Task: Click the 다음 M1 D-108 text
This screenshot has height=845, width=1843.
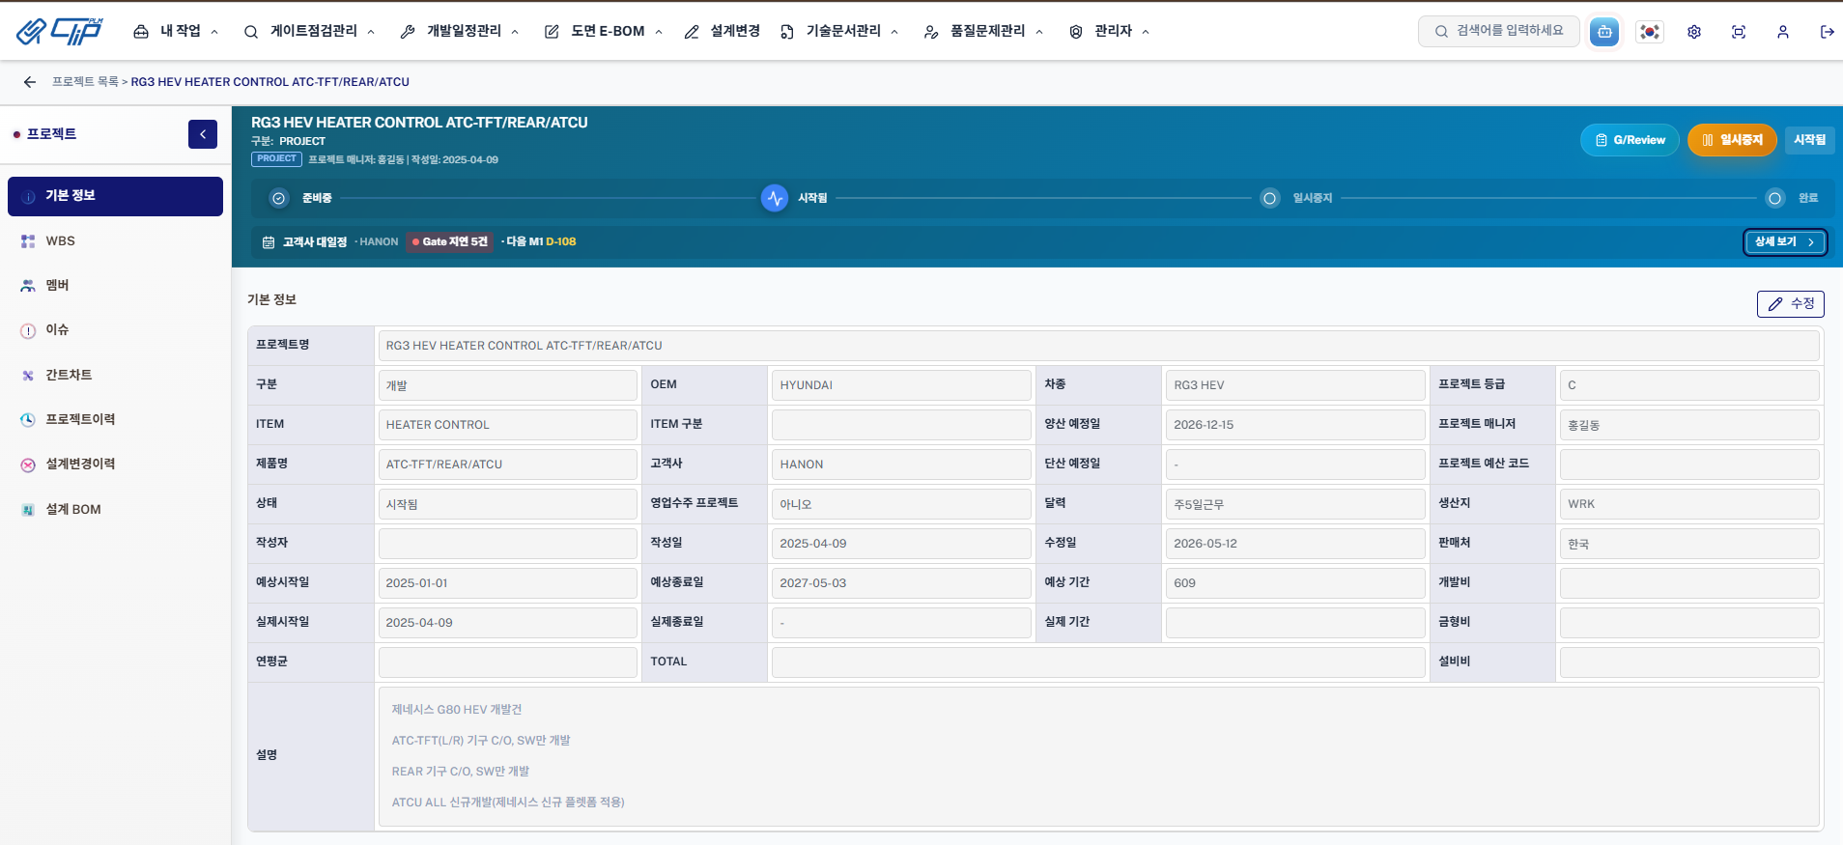Action: point(541,242)
